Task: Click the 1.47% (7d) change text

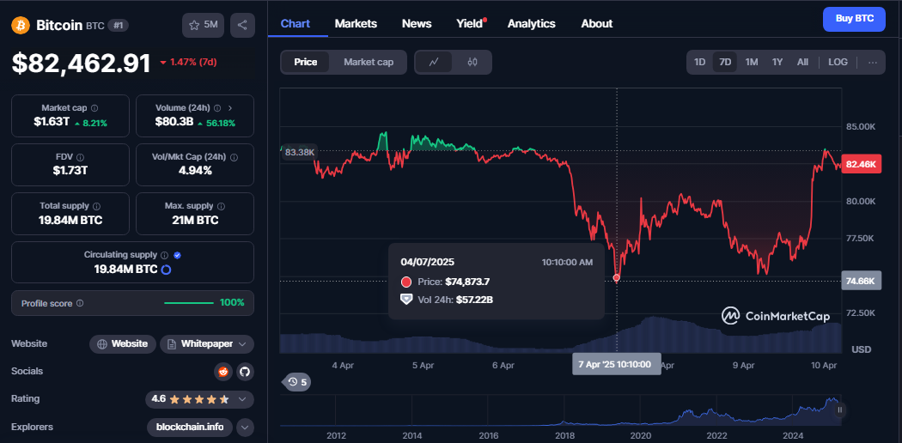Action: tap(192, 62)
